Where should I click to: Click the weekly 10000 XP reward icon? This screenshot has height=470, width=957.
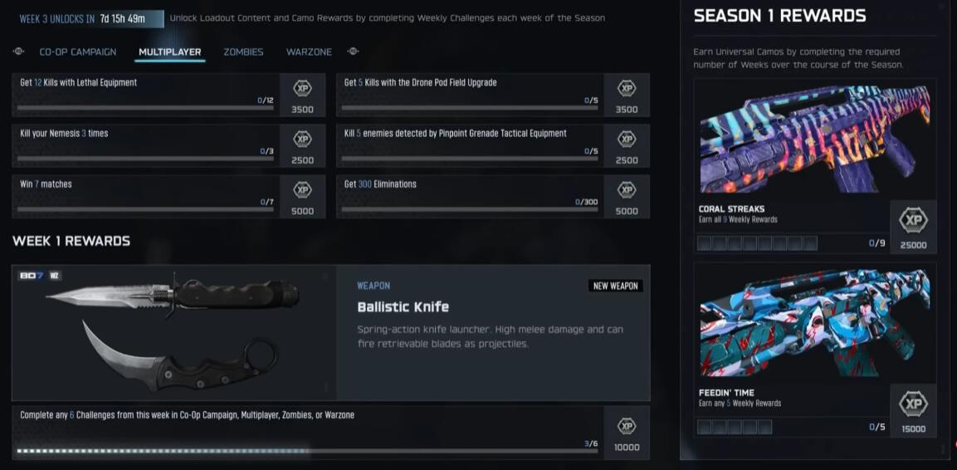pos(627,426)
